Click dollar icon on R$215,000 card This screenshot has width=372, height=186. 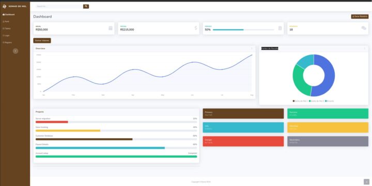(196, 28)
